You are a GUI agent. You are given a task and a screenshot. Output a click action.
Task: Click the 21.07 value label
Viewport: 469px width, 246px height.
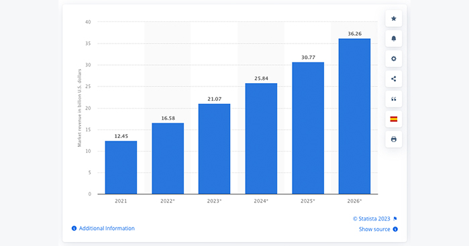(x=215, y=99)
